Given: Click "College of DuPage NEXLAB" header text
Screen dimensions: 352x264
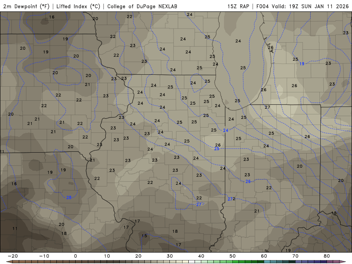Looking at the screenshot, I should [142, 6].
